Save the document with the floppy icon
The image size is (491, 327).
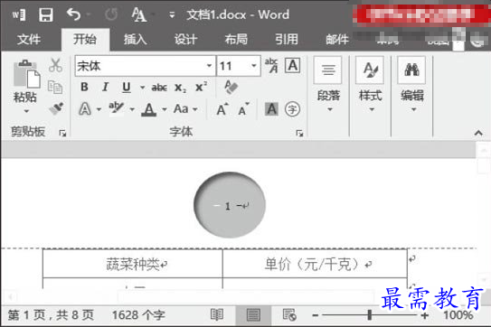point(46,14)
